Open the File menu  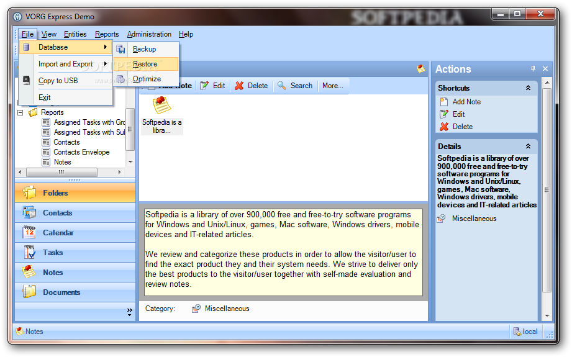click(x=27, y=34)
